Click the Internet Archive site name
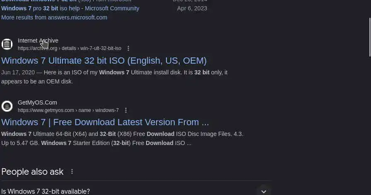Viewport: 371px width, 195px height. click(x=38, y=40)
